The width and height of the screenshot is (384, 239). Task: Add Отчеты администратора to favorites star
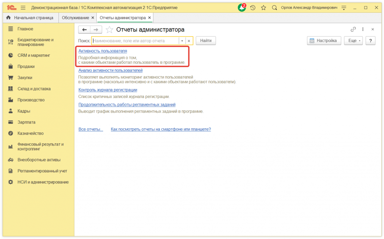point(109,30)
